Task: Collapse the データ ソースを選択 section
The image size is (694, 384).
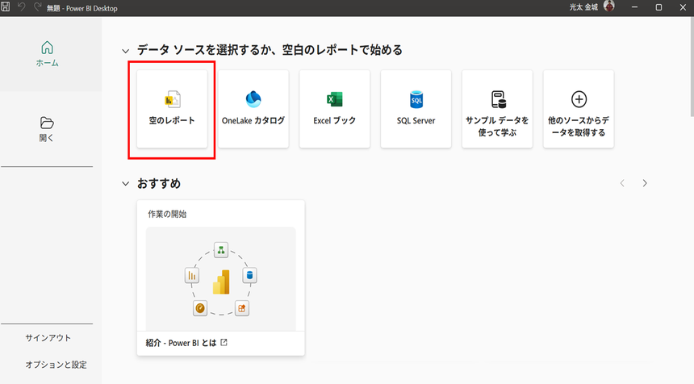Action: pos(126,51)
